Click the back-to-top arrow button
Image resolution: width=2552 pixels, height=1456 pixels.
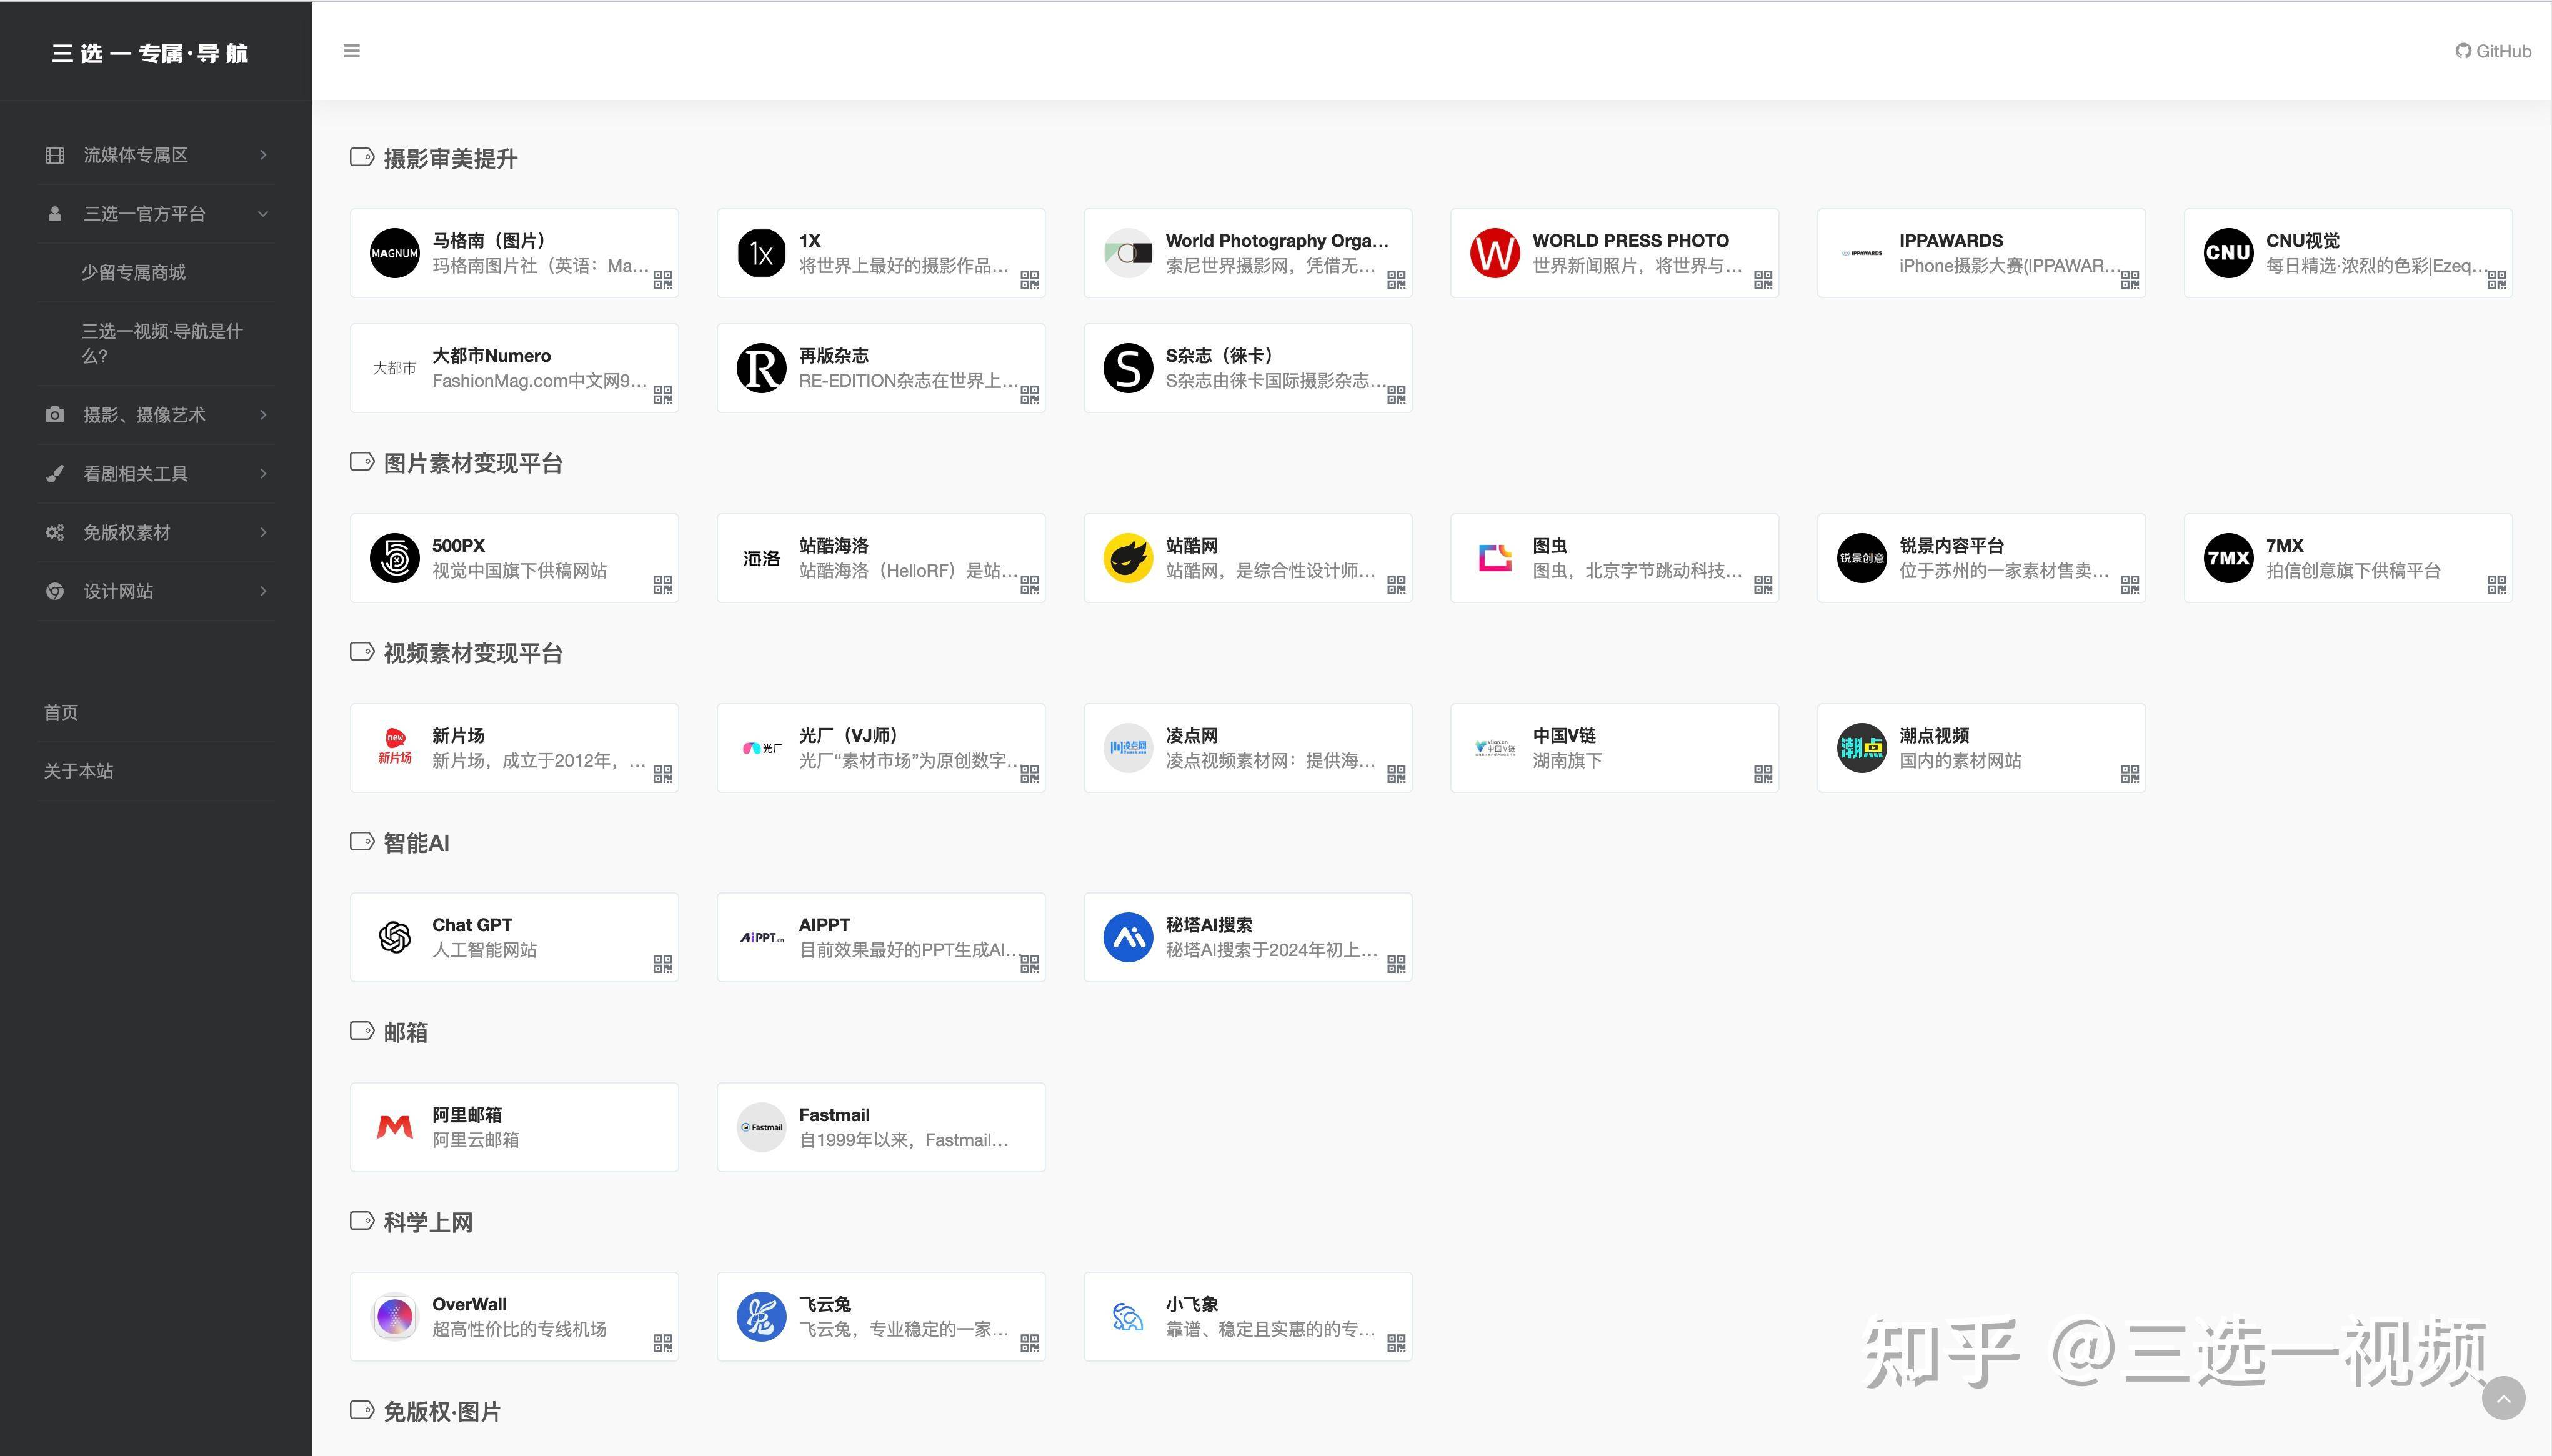[2503, 1398]
